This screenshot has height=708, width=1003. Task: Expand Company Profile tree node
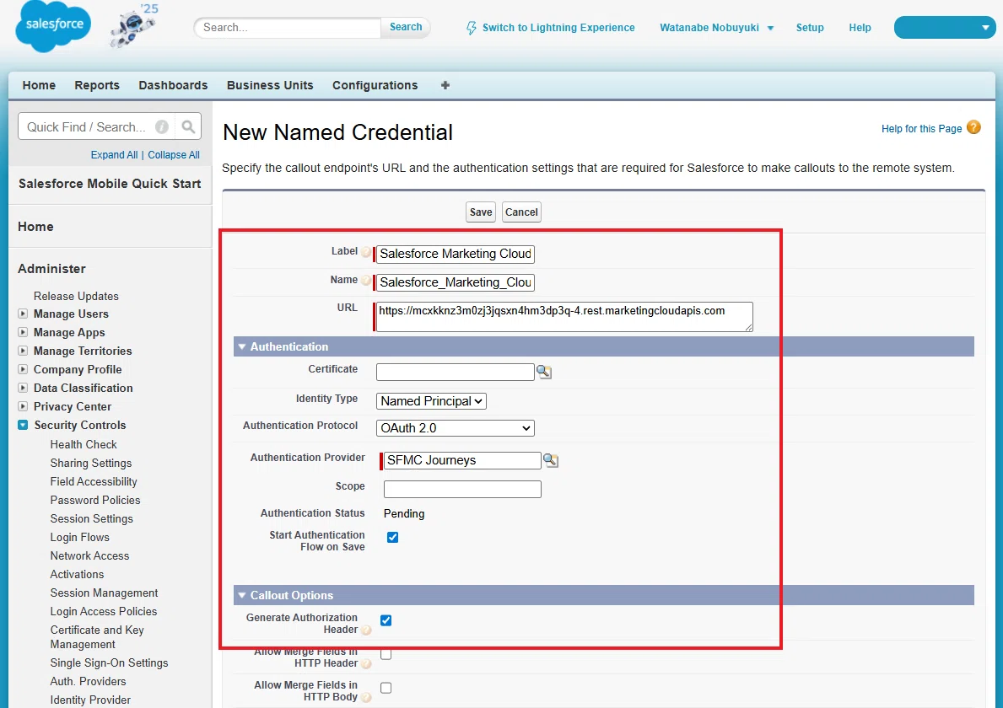click(x=23, y=369)
